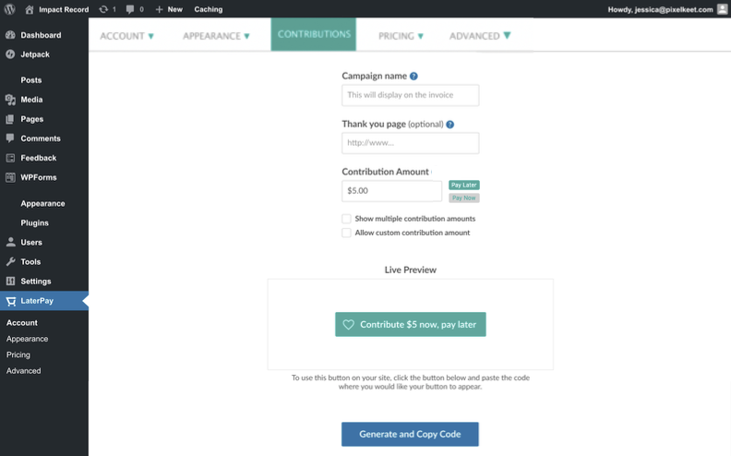Viewport: 731px width, 456px height.
Task: Click the Impact Record site name
Action: 64,9
